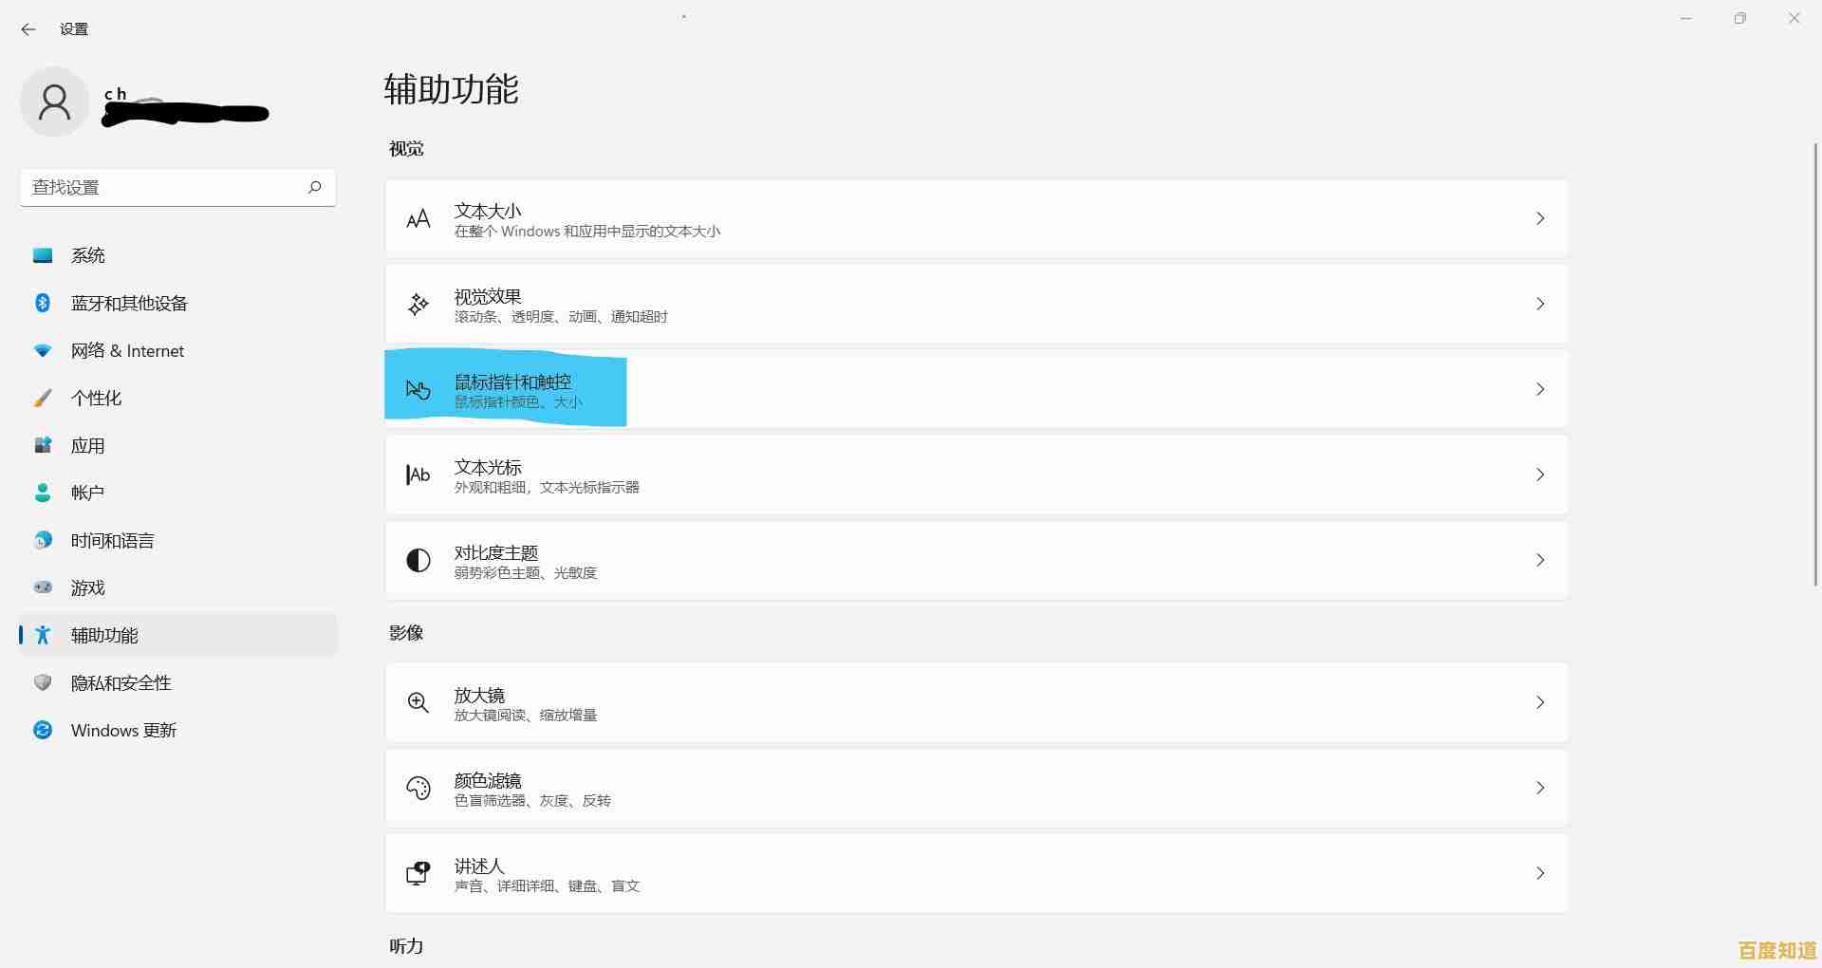The image size is (1822, 968).
Task: Click the 鼠标指针和触控 pointer icon
Action: (x=418, y=389)
